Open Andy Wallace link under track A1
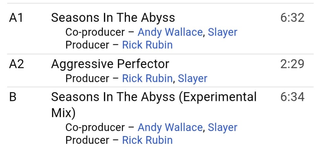The height and width of the screenshot is (153, 315). point(170,33)
